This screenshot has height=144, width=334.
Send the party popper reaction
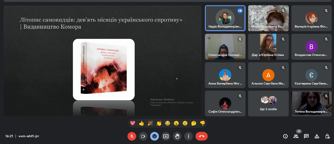(150, 123)
